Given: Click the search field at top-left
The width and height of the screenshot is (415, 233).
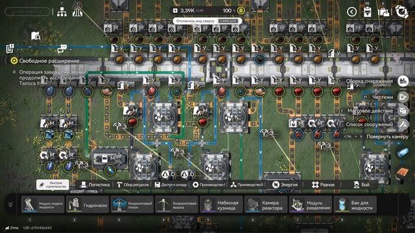Looking at the screenshot, I should pos(27,12).
